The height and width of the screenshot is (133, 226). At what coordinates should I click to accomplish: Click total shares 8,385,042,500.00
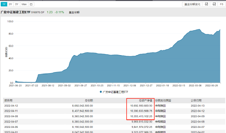(83, 122)
